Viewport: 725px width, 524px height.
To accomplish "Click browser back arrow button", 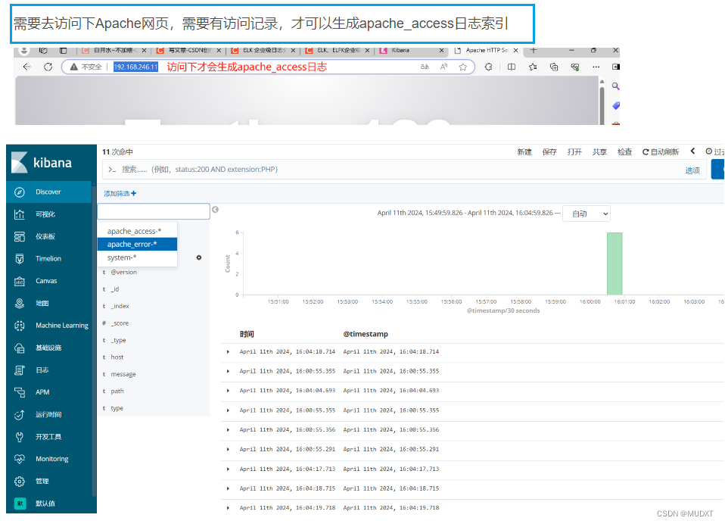I will (26, 67).
